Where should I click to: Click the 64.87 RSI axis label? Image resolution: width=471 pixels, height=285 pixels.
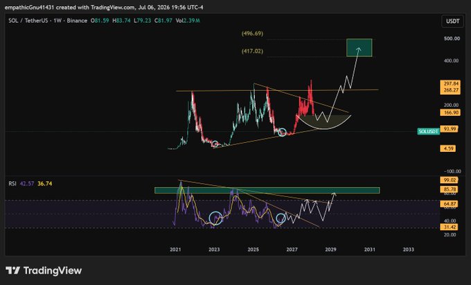tap(449, 204)
